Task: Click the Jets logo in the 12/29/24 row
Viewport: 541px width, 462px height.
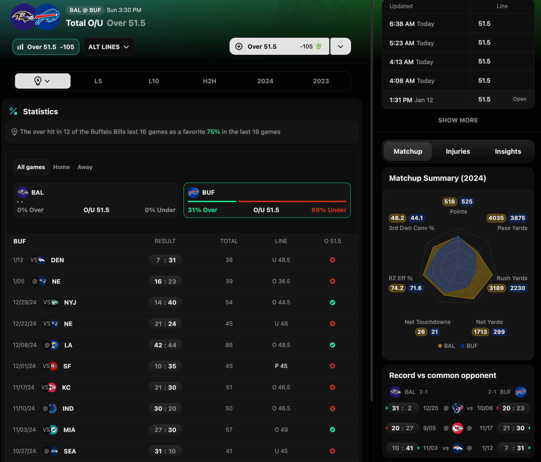Action: pyautogui.click(x=54, y=303)
